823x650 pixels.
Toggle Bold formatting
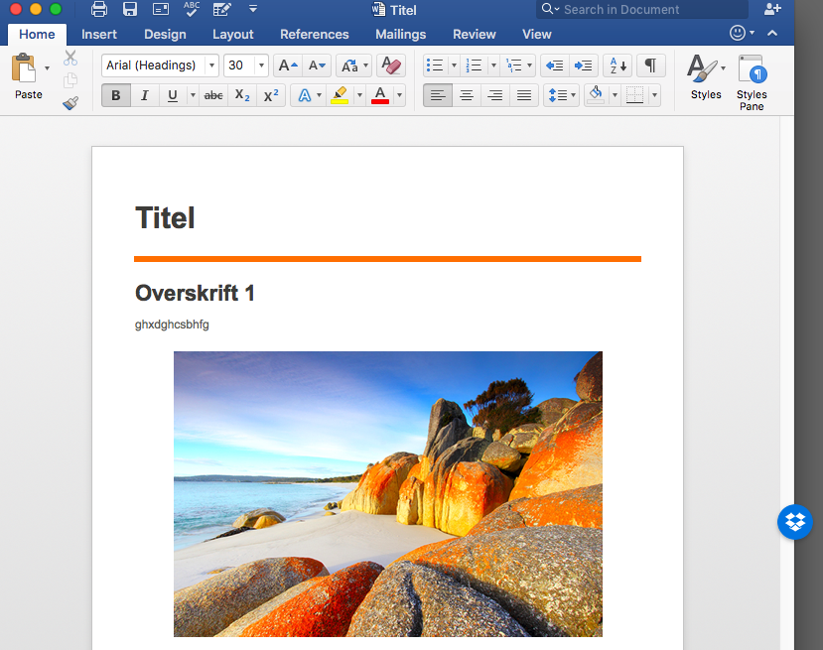[116, 95]
